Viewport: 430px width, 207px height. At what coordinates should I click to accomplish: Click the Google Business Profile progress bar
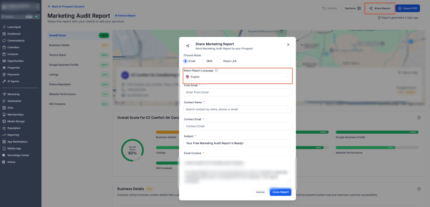pos(377,132)
